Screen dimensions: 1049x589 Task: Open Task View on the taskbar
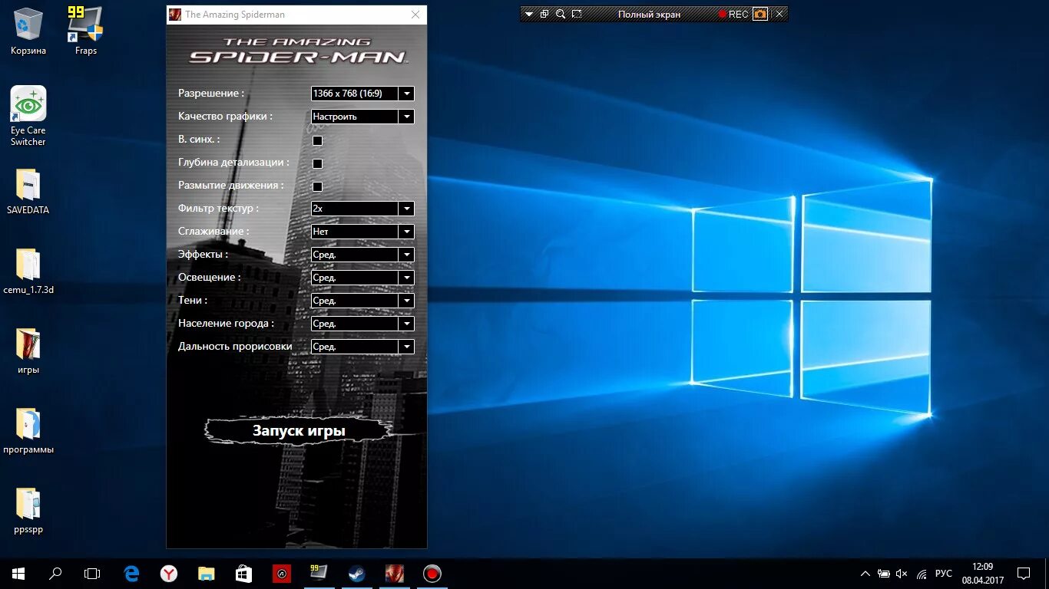[92, 574]
